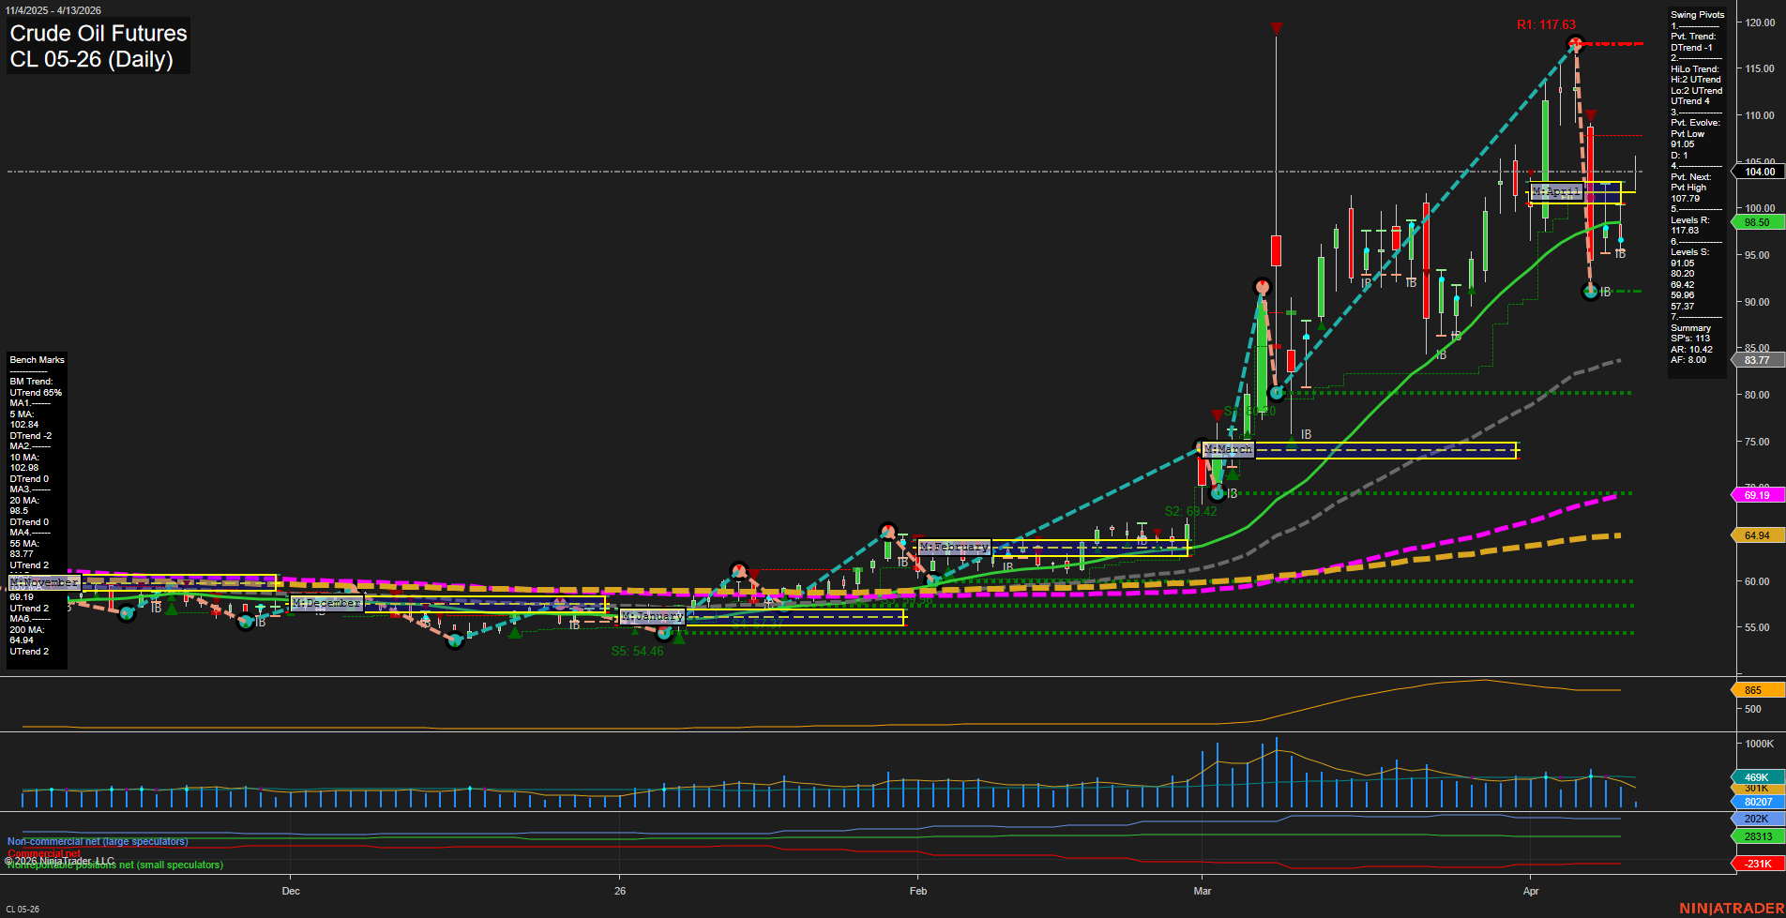Screen dimensions: 1786x918
Task: Click the green 98.50 price axis marker
Action: (x=1756, y=222)
